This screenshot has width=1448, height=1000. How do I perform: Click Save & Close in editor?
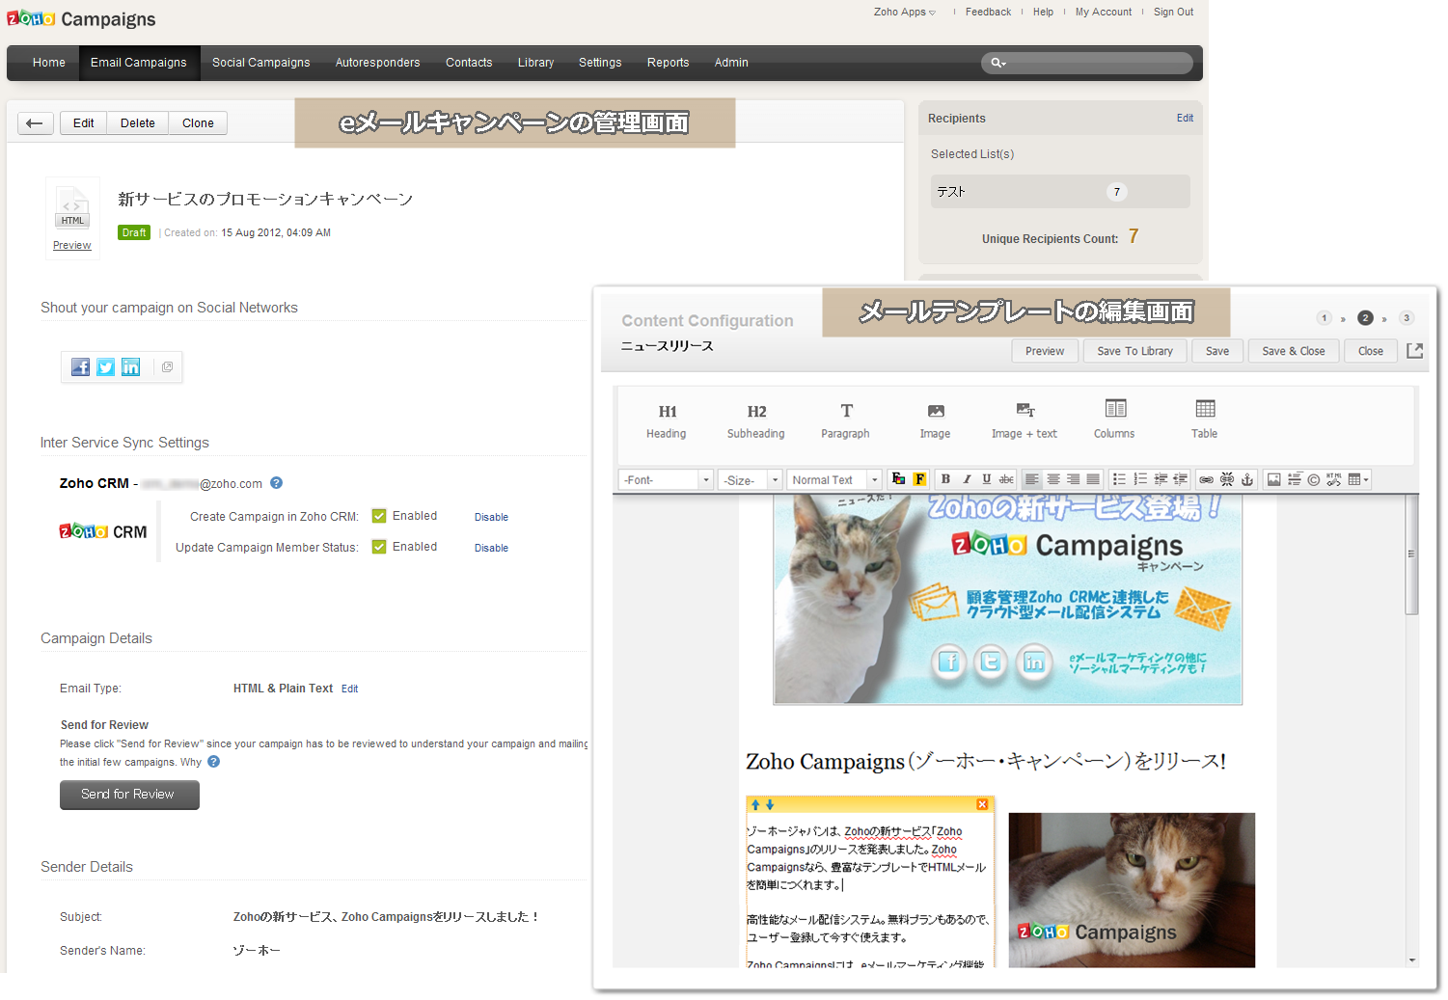pyautogui.click(x=1294, y=351)
